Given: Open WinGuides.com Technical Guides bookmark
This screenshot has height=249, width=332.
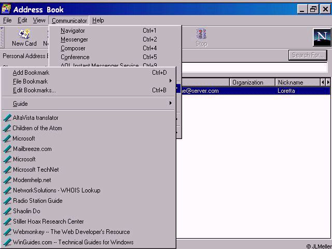Looking at the screenshot, I should [x=89, y=242].
